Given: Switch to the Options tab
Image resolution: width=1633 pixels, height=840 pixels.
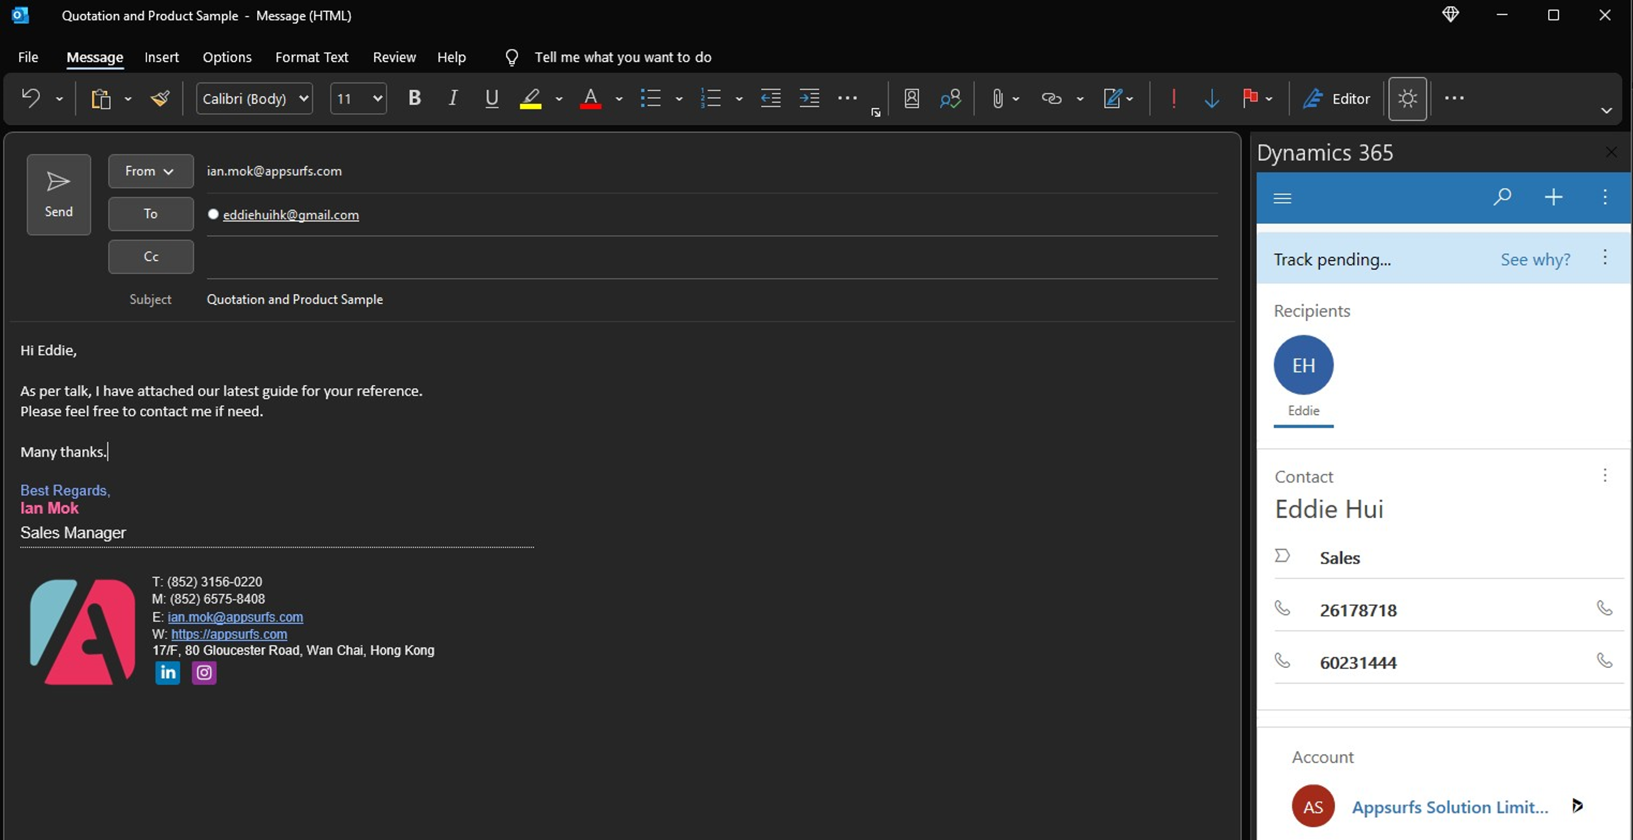Looking at the screenshot, I should click(x=227, y=57).
